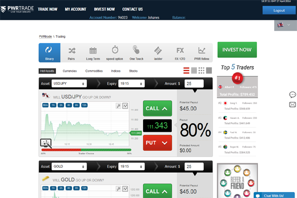Open top trader #5 Roger M.
This screenshot has height=198, width=297.
237,149
